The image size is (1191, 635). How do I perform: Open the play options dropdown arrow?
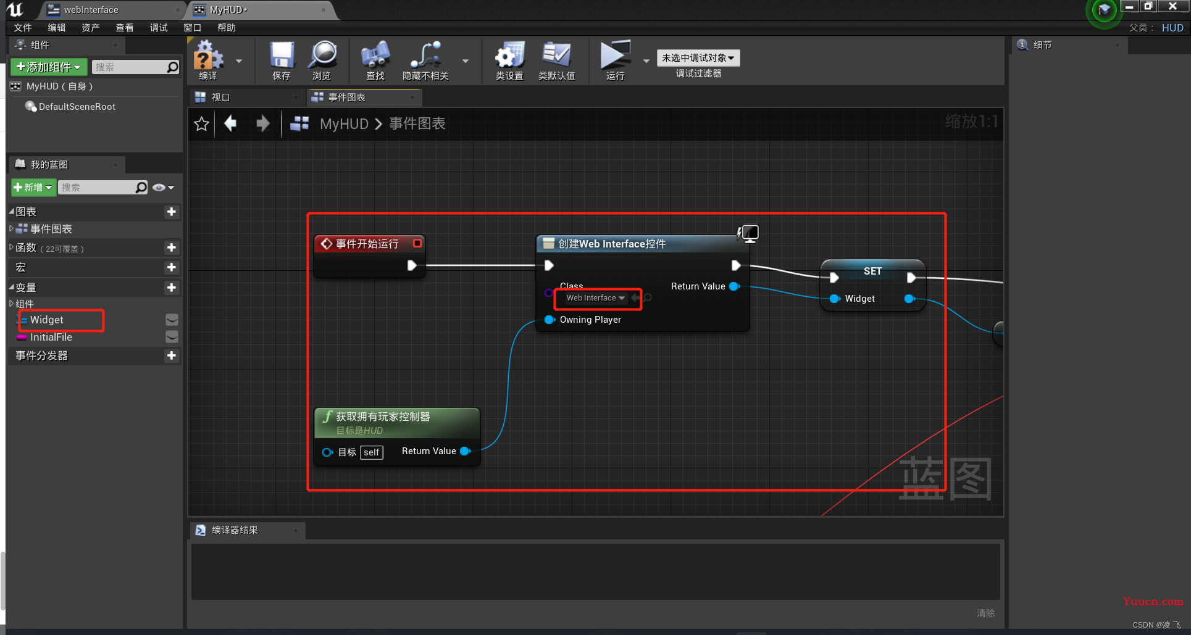tap(646, 61)
